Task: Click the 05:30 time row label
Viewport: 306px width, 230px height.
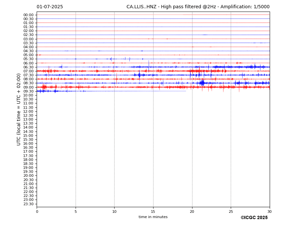Action: tap(28, 59)
